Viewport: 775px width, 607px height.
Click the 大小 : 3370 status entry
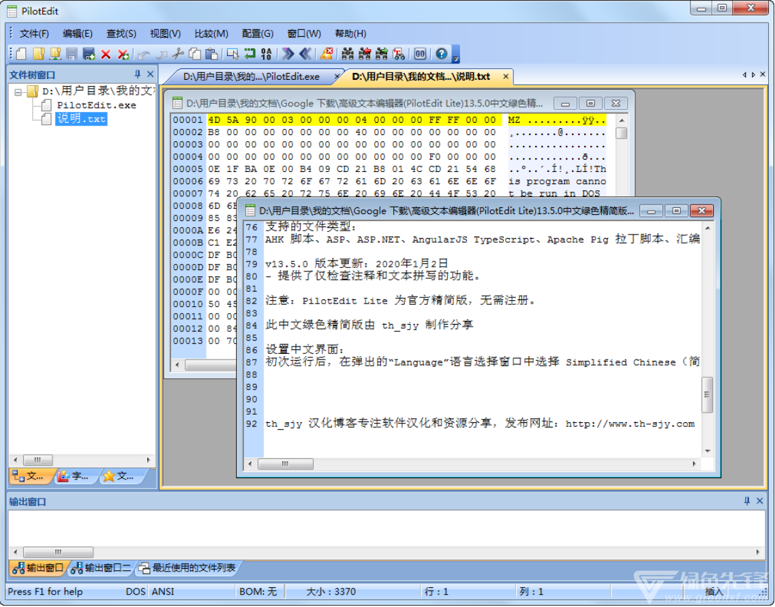(x=331, y=592)
